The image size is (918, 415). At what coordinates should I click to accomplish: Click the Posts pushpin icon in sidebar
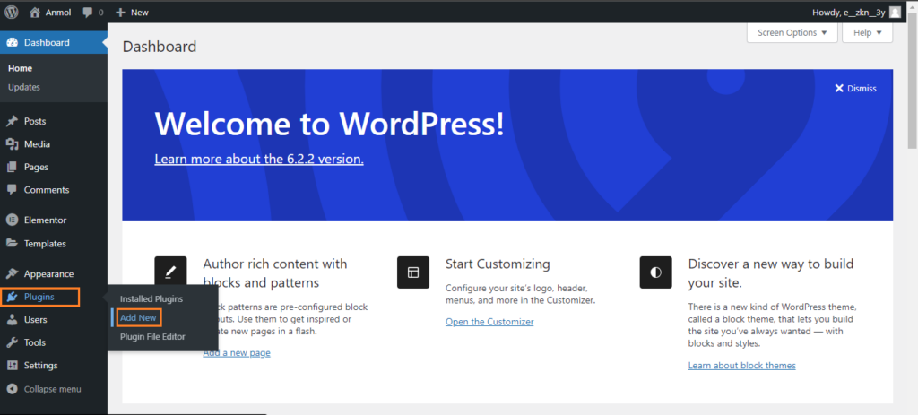coord(12,121)
